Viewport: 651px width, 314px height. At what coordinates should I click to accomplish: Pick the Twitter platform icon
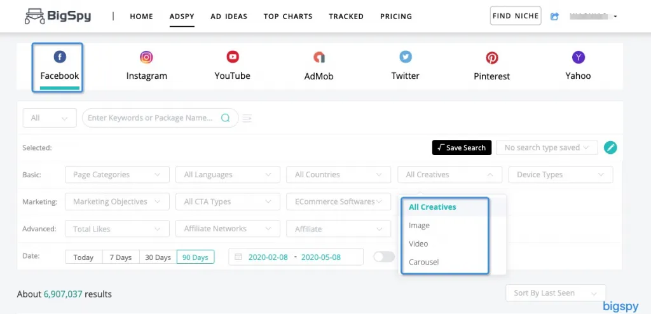[406, 58]
